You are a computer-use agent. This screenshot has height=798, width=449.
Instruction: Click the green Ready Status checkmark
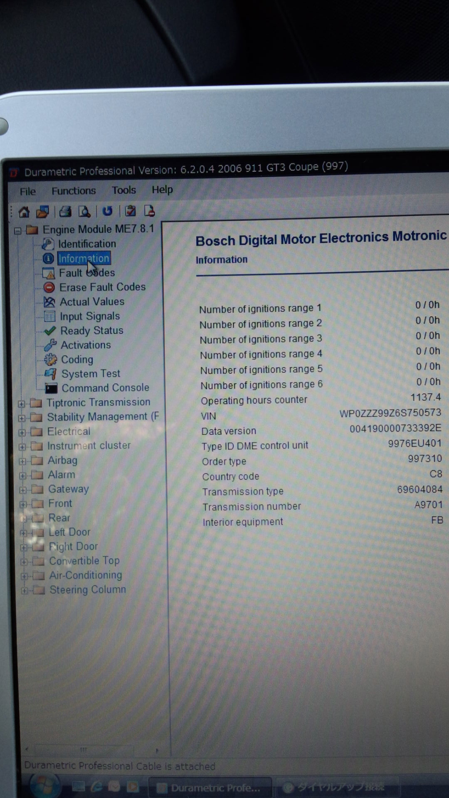coord(50,331)
